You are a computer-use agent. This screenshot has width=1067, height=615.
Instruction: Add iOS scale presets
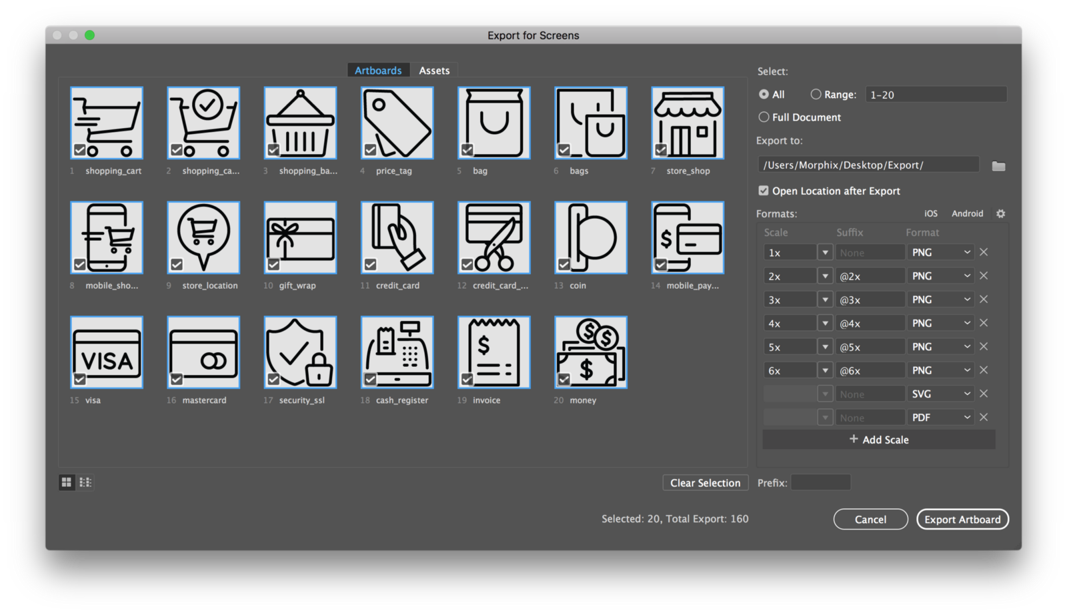pos(930,213)
